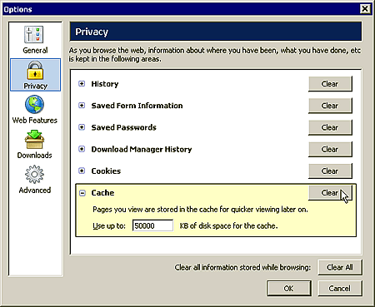Click the Saved Passwords heading
The height and width of the screenshot is (307, 375).
pyautogui.click(x=123, y=127)
